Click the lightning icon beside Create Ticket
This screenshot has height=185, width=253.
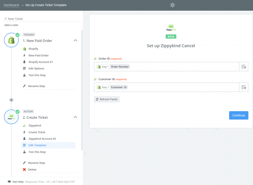(24, 132)
